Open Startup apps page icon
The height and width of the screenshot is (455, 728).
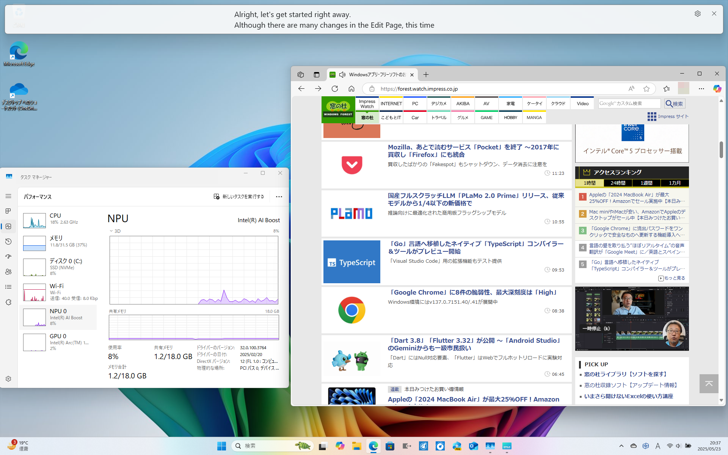8,257
